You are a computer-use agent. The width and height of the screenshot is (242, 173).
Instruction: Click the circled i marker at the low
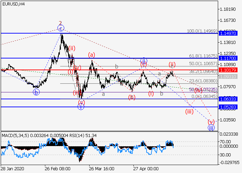pyautogui.click(x=81, y=107)
